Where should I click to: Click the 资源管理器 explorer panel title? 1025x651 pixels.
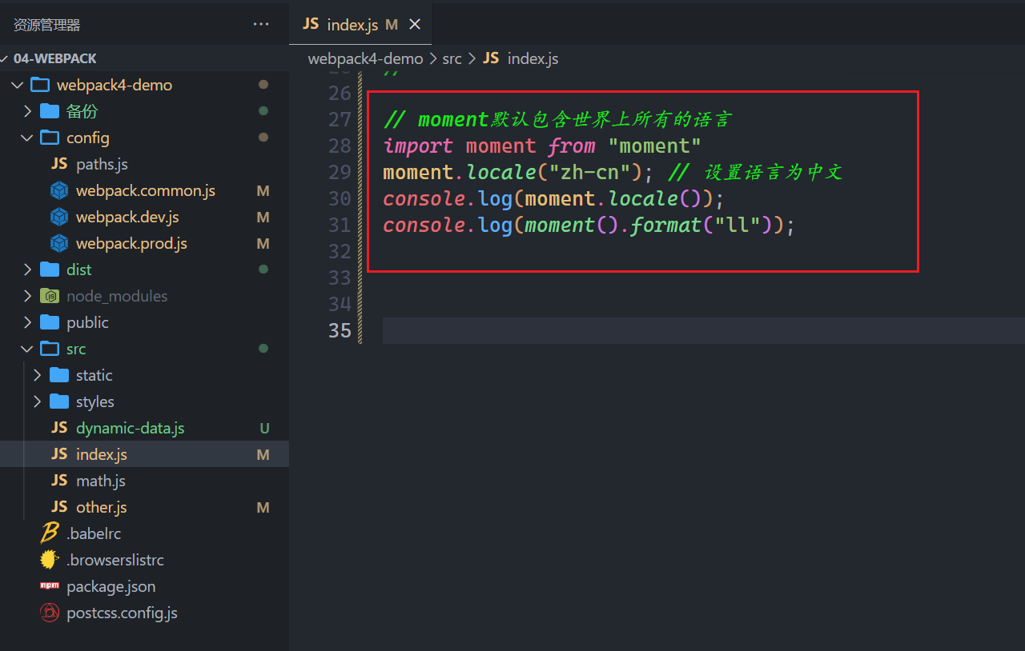pos(47,25)
